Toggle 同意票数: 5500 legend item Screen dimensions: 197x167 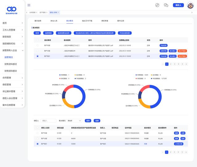click(142, 75)
